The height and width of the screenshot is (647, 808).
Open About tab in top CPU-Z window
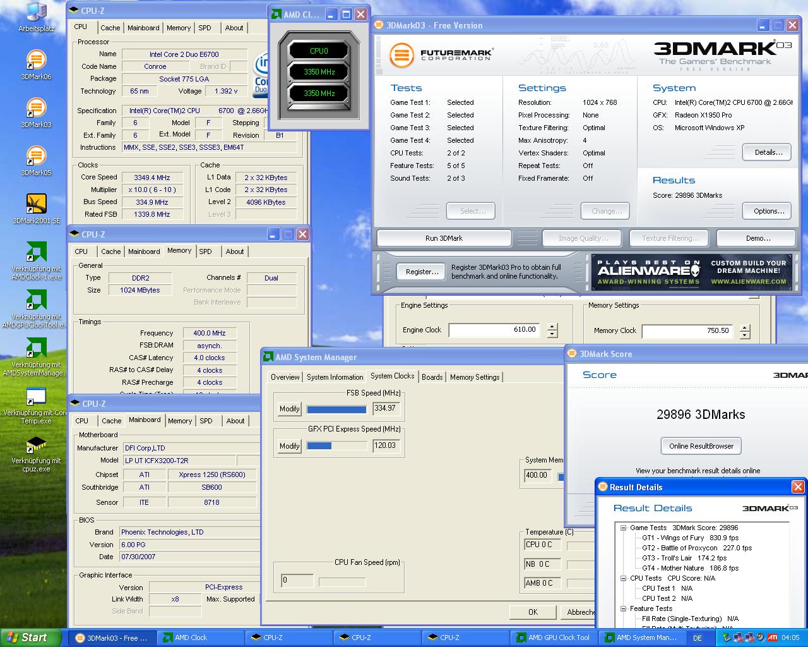pyautogui.click(x=234, y=28)
